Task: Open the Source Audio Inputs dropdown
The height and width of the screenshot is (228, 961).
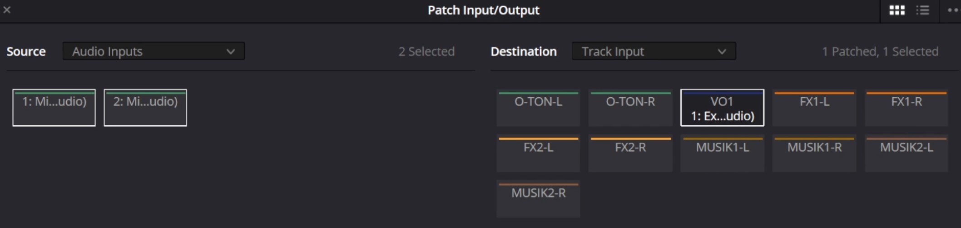Action: 154,51
